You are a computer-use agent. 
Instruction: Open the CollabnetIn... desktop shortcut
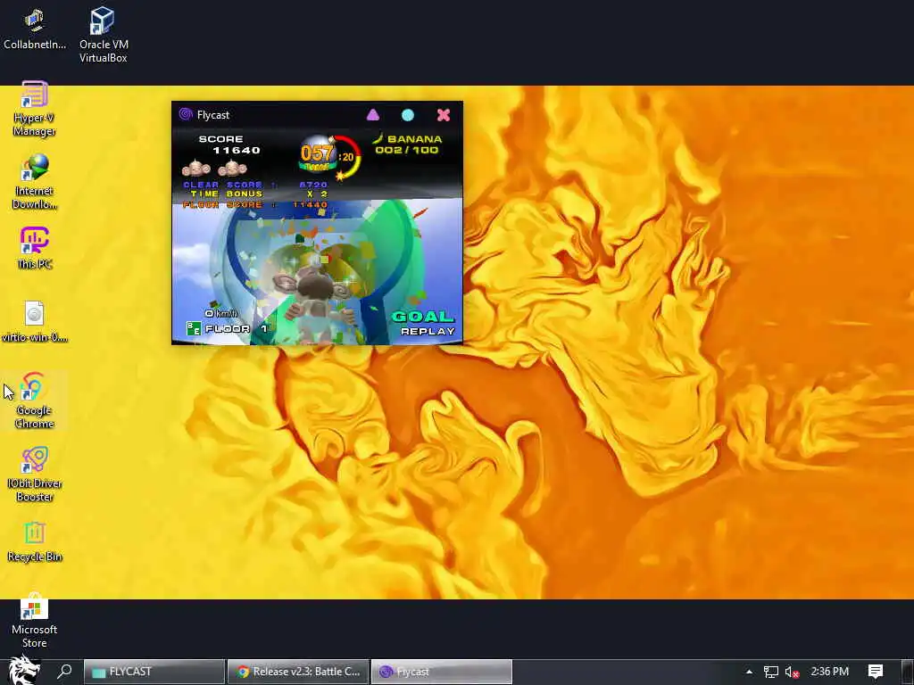[x=35, y=29]
